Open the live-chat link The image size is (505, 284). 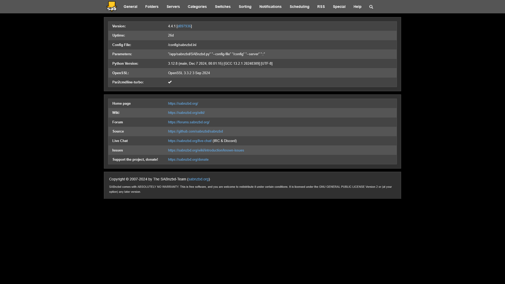tap(190, 141)
